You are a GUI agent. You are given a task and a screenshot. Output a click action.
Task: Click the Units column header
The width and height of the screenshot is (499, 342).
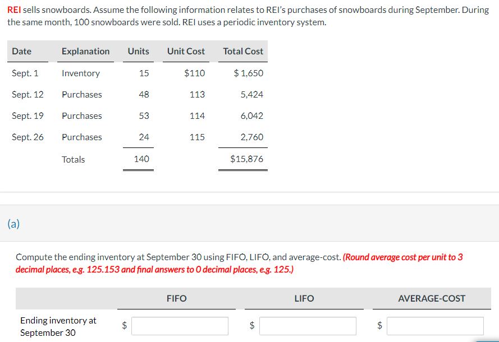(138, 51)
